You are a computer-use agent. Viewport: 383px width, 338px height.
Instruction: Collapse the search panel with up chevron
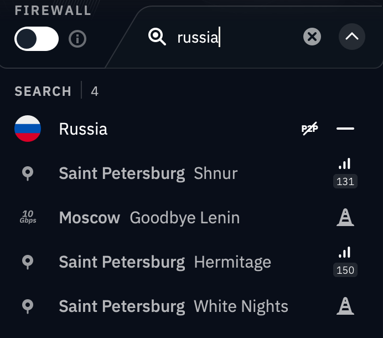[352, 37]
